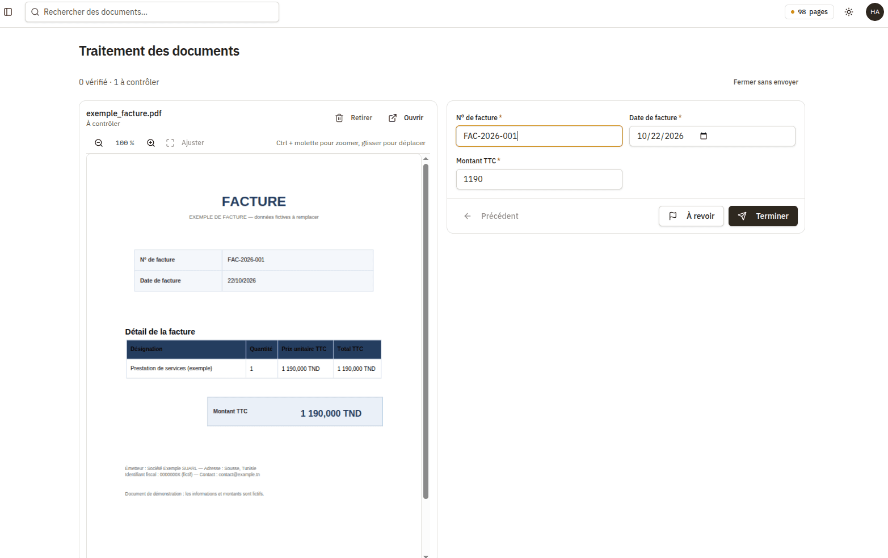Image resolution: width=888 pixels, height=558 pixels.
Task: Click the exemple_facture.pdf file name
Action: (x=124, y=113)
